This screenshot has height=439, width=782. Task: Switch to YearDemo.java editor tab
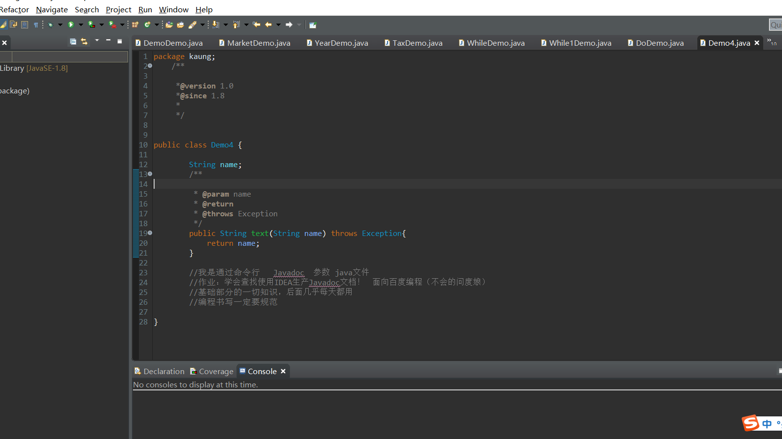(337, 43)
